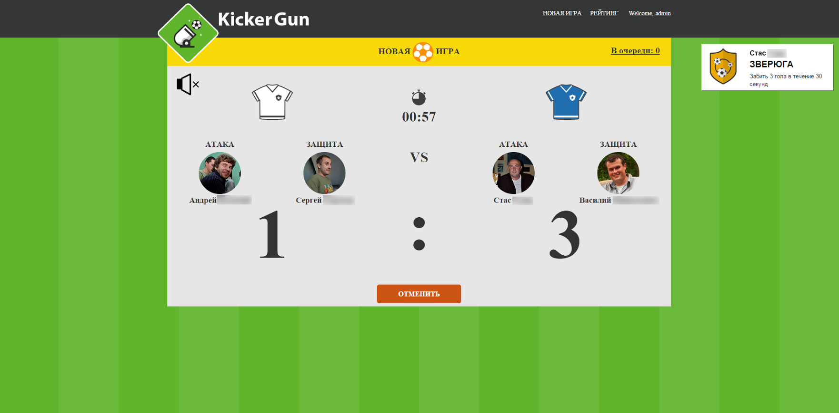This screenshot has width=839, height=413.
Task: Click the blue team score 3
Action: pos(565,235)
